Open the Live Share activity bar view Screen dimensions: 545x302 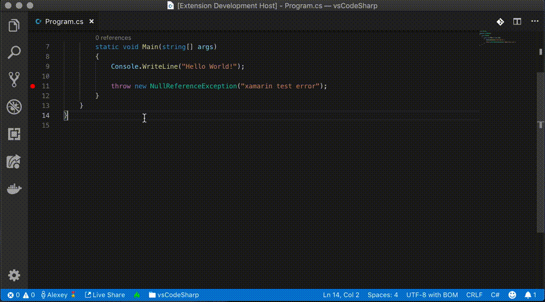pyautogui.click(x=14, y=161)
